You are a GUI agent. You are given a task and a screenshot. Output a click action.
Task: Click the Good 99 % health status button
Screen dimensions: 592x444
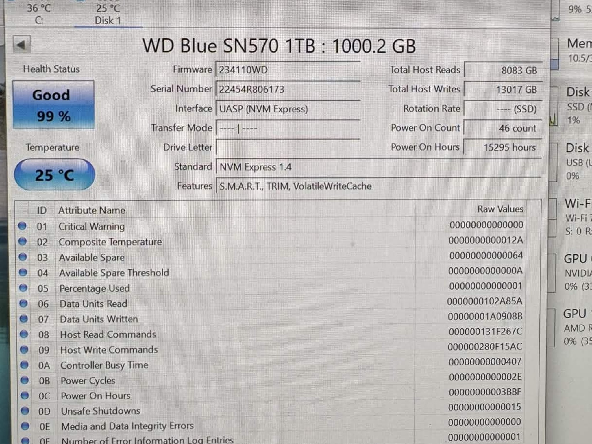(53, 105)
